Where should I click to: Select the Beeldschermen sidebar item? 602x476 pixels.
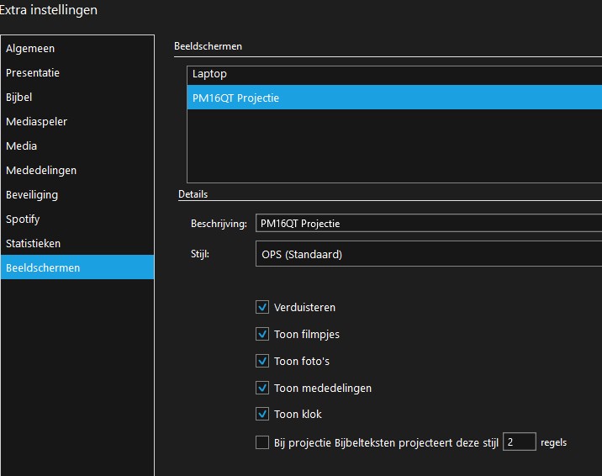point(43,268)
